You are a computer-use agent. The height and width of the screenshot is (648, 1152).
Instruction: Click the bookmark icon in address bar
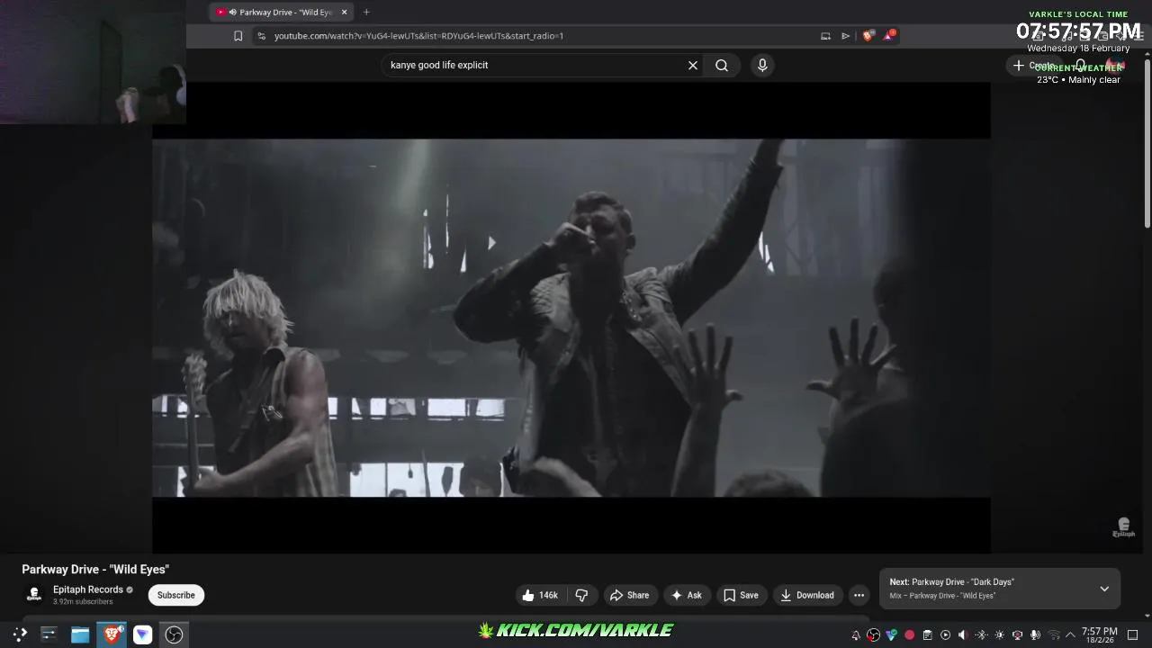point(238,36)
